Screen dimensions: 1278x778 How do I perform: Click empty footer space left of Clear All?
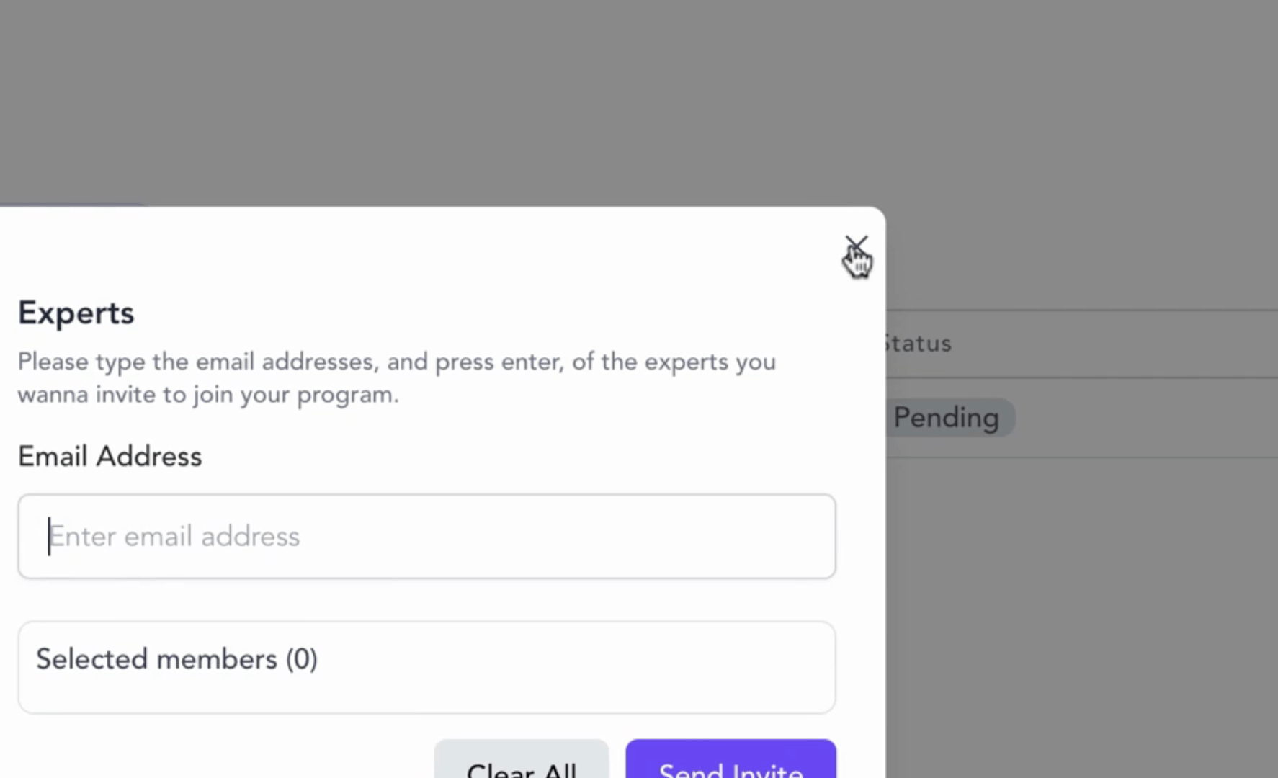point(216,759)
